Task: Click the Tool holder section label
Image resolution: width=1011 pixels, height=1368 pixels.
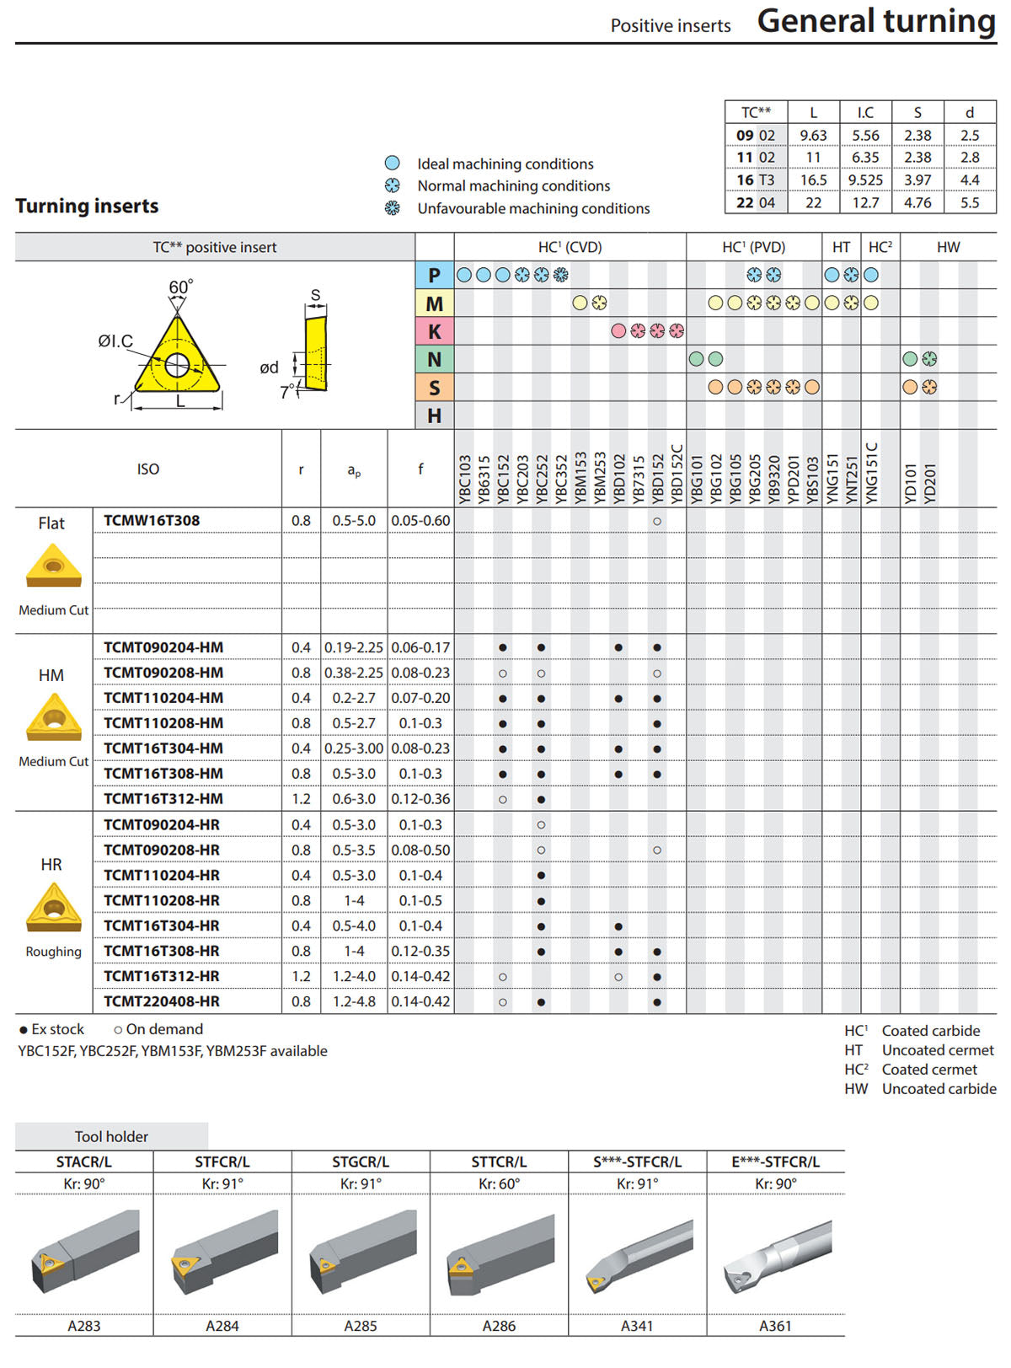Action: [111, 1136]
